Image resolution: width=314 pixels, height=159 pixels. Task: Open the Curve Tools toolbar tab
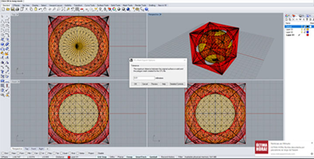click(x=90, y=5)
